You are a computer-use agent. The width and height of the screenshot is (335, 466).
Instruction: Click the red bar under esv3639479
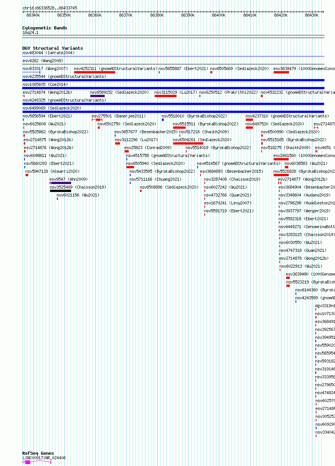click(x=281, y=72)
